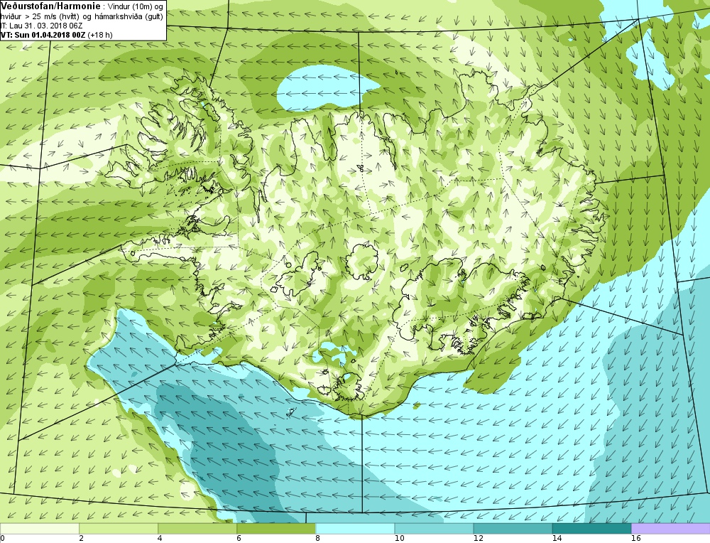Screen dimensions: 710x543
Task: Click the legend scale label '0'
Action: click(x=2, y=539)
